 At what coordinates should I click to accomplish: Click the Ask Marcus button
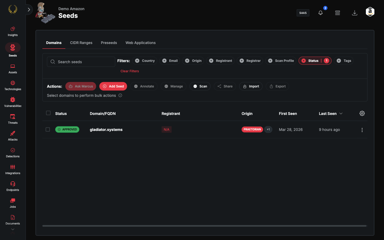click(x=81, y=86)
